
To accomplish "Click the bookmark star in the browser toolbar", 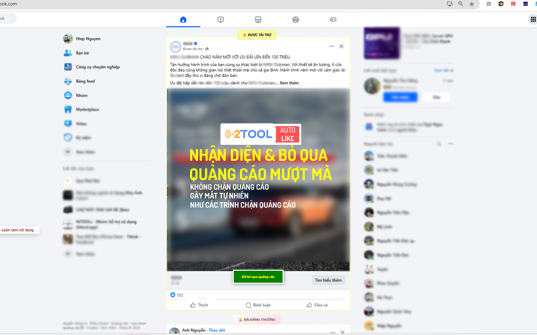I will 472,4.
